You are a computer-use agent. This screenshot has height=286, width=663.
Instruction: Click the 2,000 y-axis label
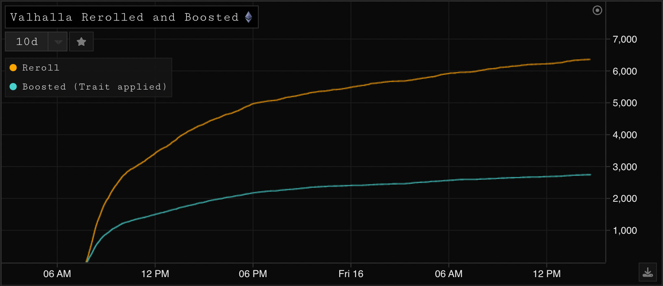[624, 198]
